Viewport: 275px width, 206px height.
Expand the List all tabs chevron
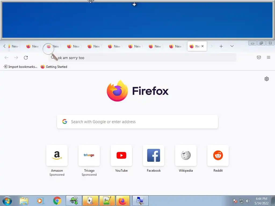232,46
